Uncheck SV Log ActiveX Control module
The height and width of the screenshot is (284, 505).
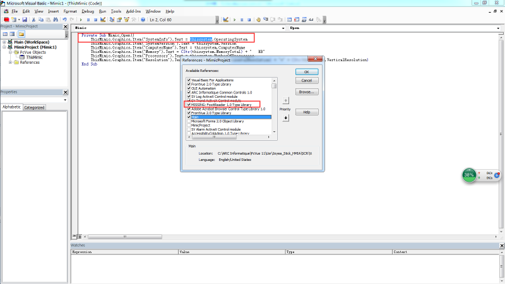coord(189,97)
